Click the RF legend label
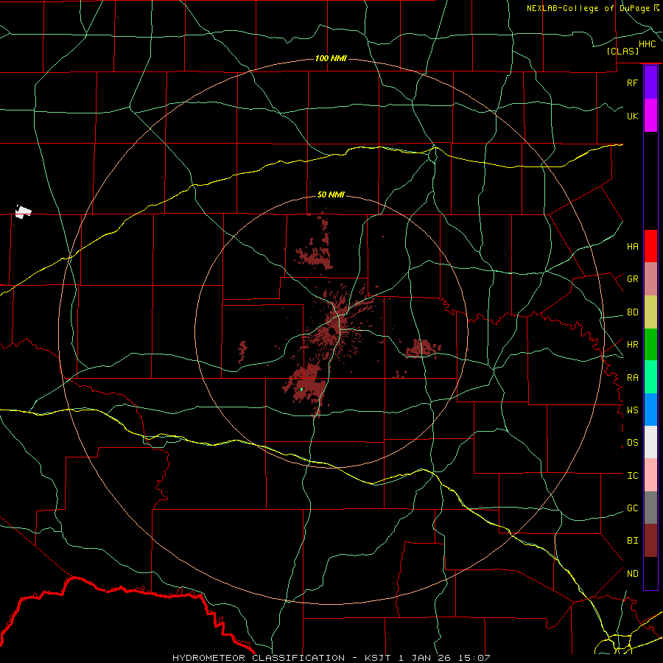This screenshot has width=663, height=663. 632,83
